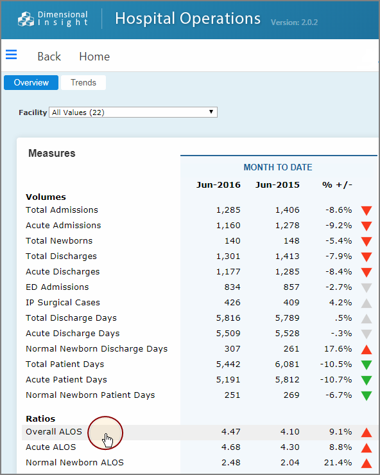Click the Jun-2016 column header
Viewport: 380px width, 475px height.
(x=218, y=184)
